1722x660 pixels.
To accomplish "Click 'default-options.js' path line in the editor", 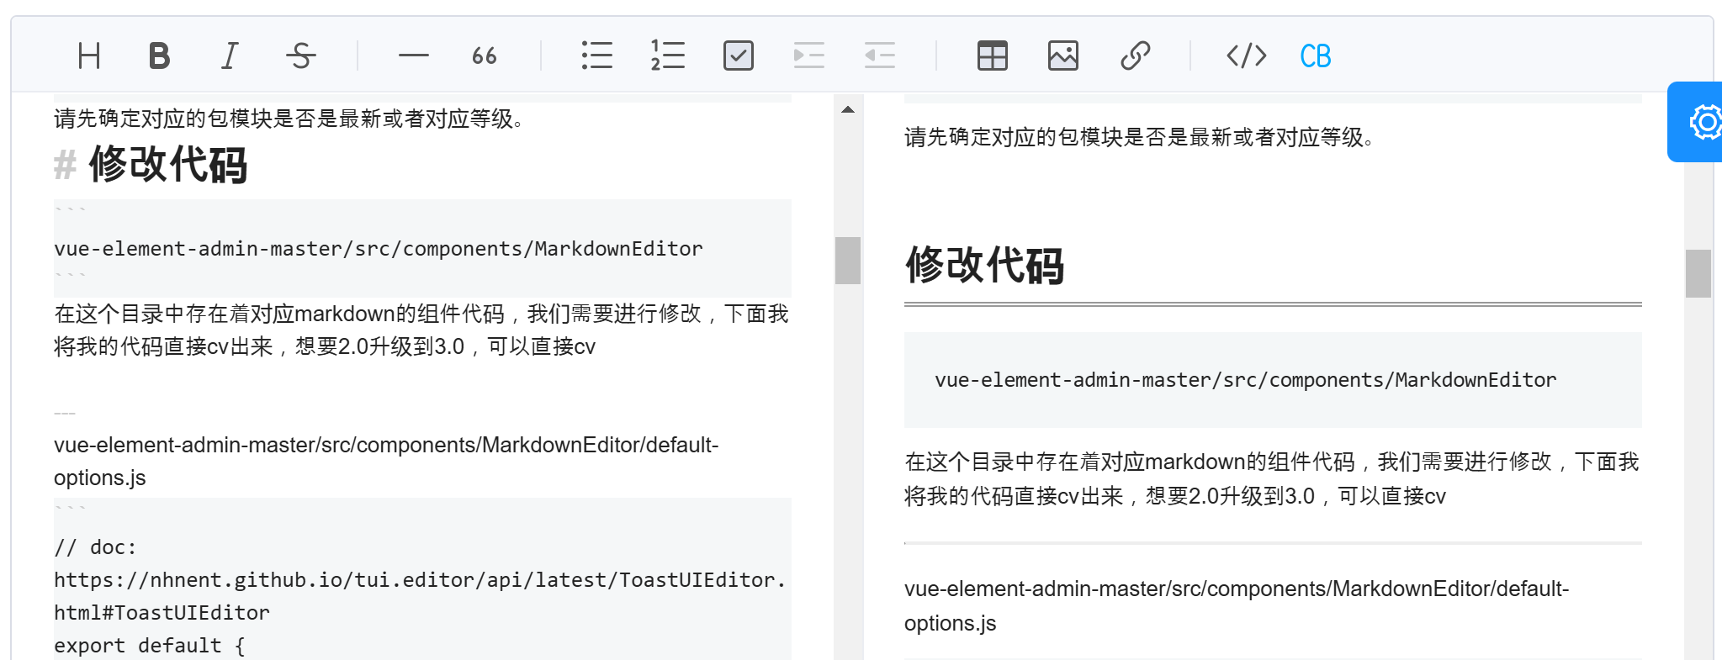I will click(x=386, y=461).
